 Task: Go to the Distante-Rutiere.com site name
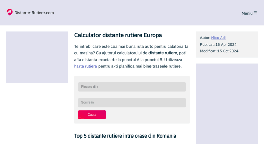[x=34, y=13]
